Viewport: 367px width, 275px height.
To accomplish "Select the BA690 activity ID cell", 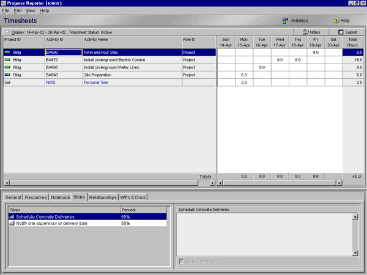I will (x=64, y=53).
